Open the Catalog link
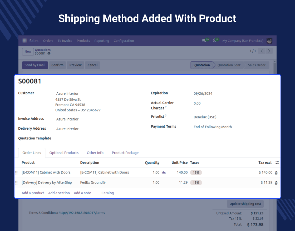The image size is (295, 231). coord(108,193)
